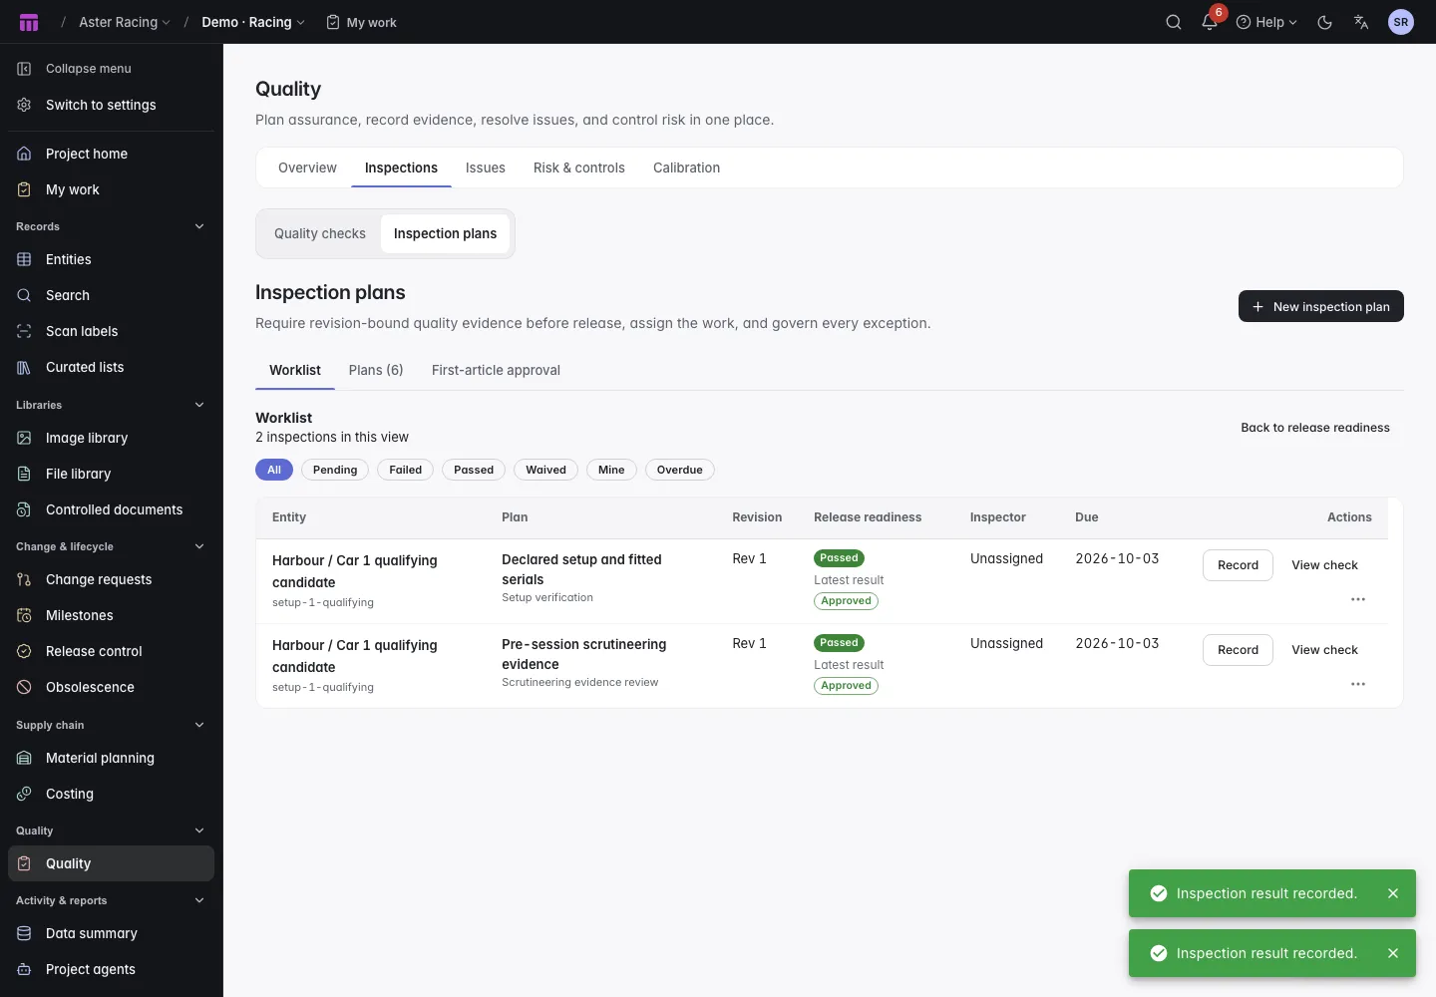Click the app logo in top-left corner

[x=29, y=22]
